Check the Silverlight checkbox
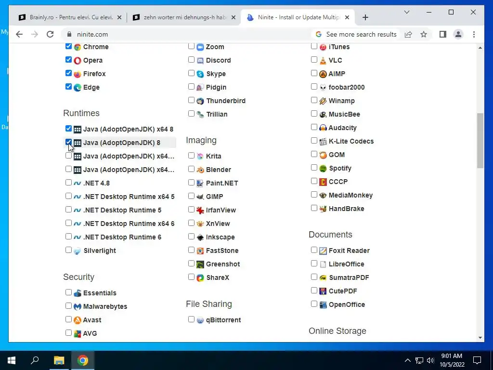 [x=68, y=250]
